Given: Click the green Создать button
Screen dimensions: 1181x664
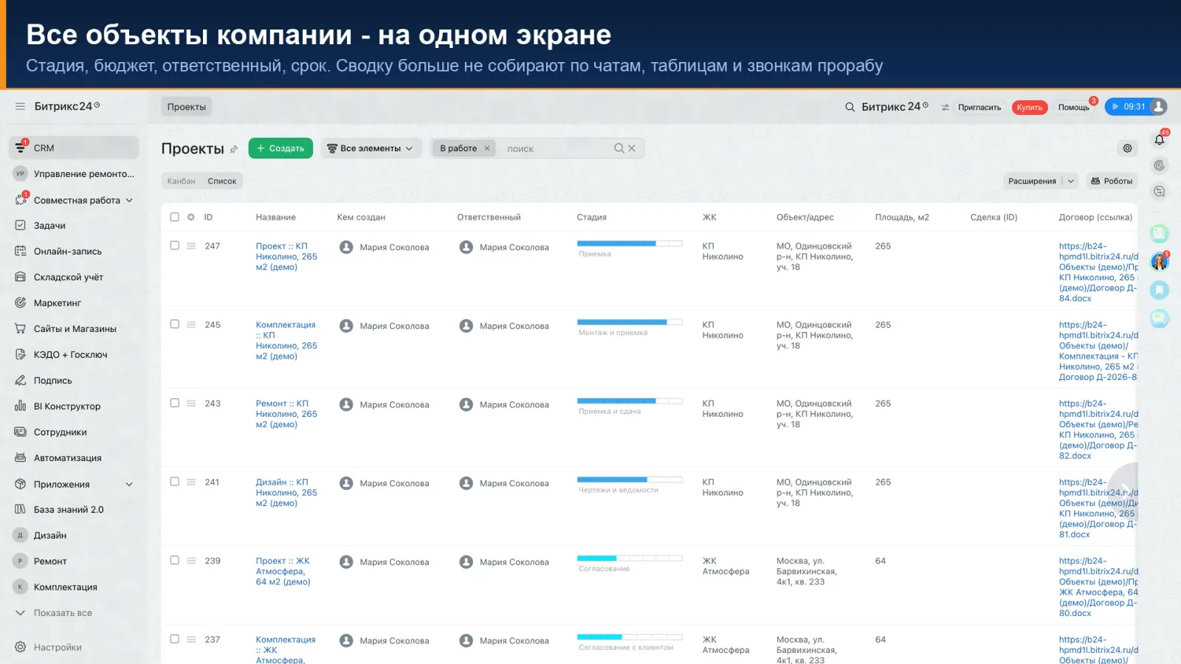Looking at the screenshot, I should coord(280,148).
